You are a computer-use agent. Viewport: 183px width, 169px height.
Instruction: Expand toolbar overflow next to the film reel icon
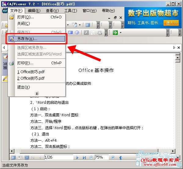(x=106, y=33)
